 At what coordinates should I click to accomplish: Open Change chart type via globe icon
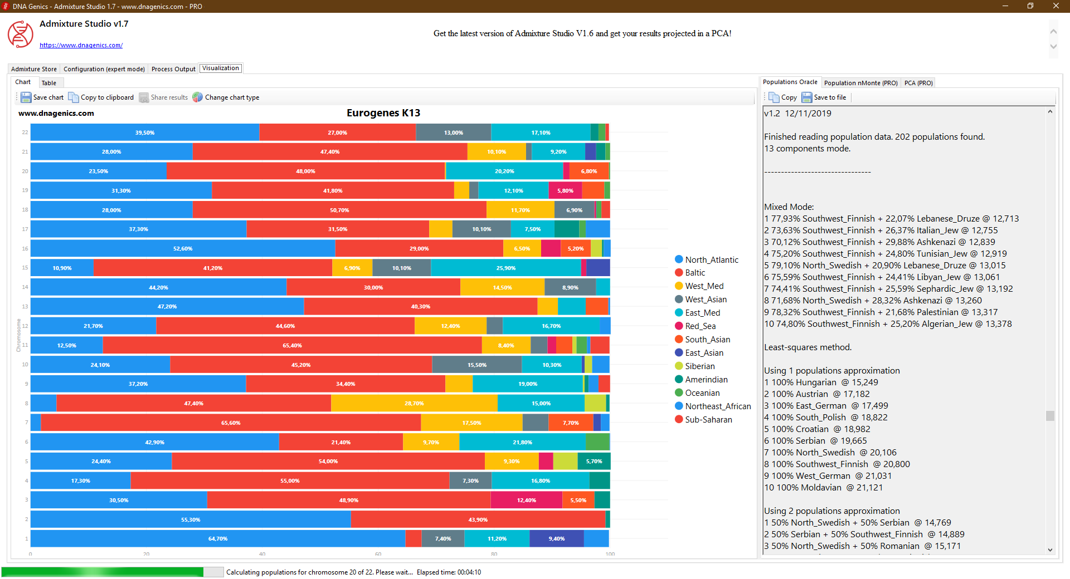(x=198, y=97)
